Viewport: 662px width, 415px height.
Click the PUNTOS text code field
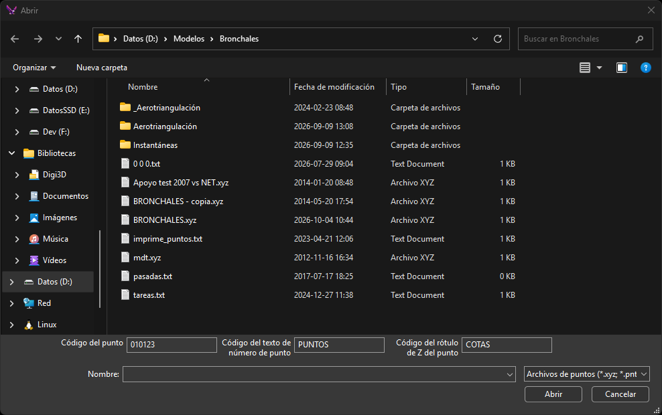pyautogui.click(x=339, y=345)
